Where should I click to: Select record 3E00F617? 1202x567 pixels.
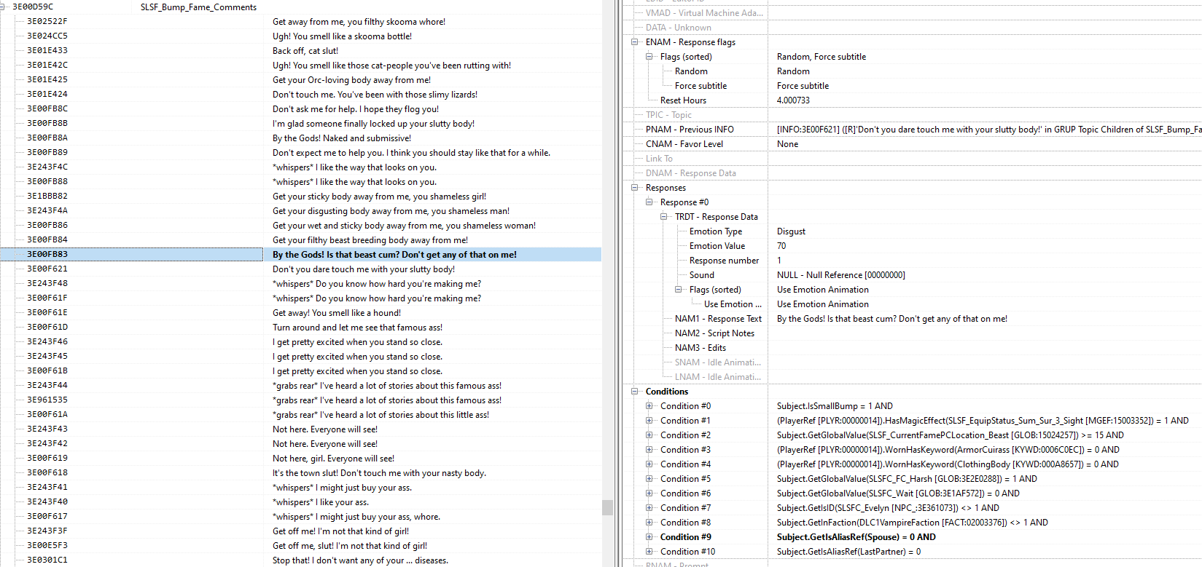(300, 517)
